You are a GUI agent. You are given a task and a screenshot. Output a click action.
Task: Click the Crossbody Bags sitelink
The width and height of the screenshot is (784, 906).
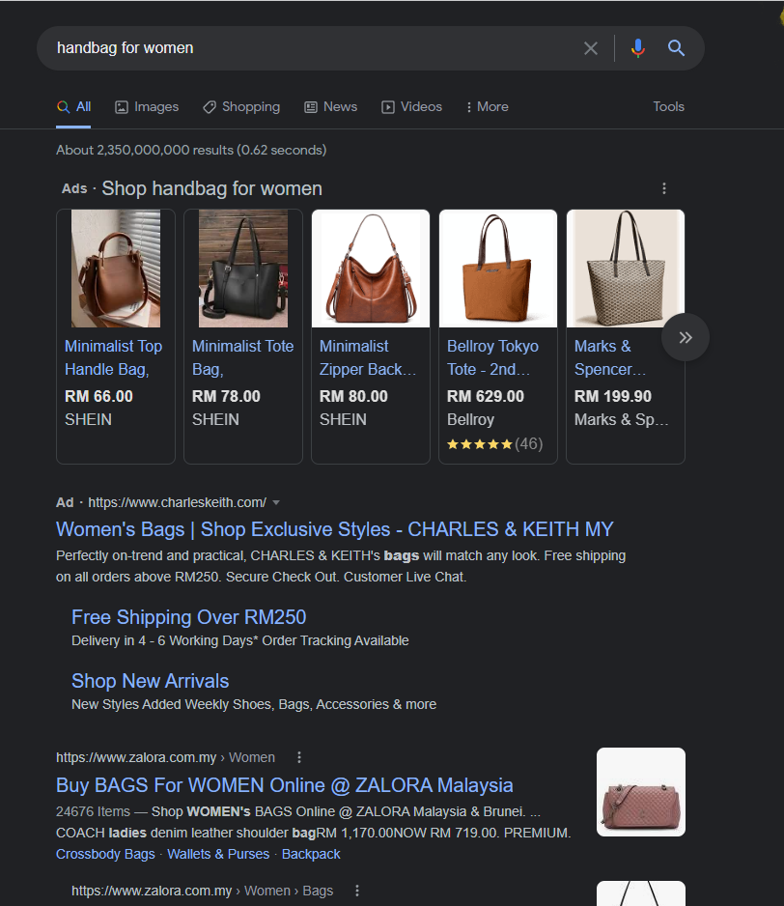click(x=105, y=855)
